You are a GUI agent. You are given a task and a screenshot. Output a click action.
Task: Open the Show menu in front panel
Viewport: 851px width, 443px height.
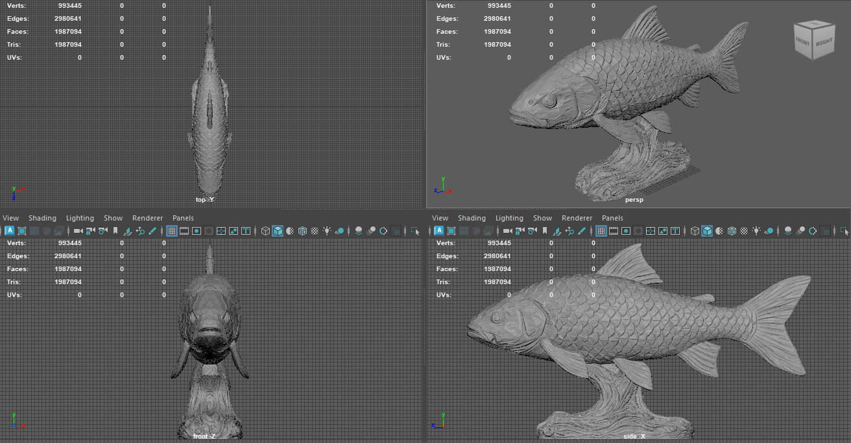pos(113,218)
